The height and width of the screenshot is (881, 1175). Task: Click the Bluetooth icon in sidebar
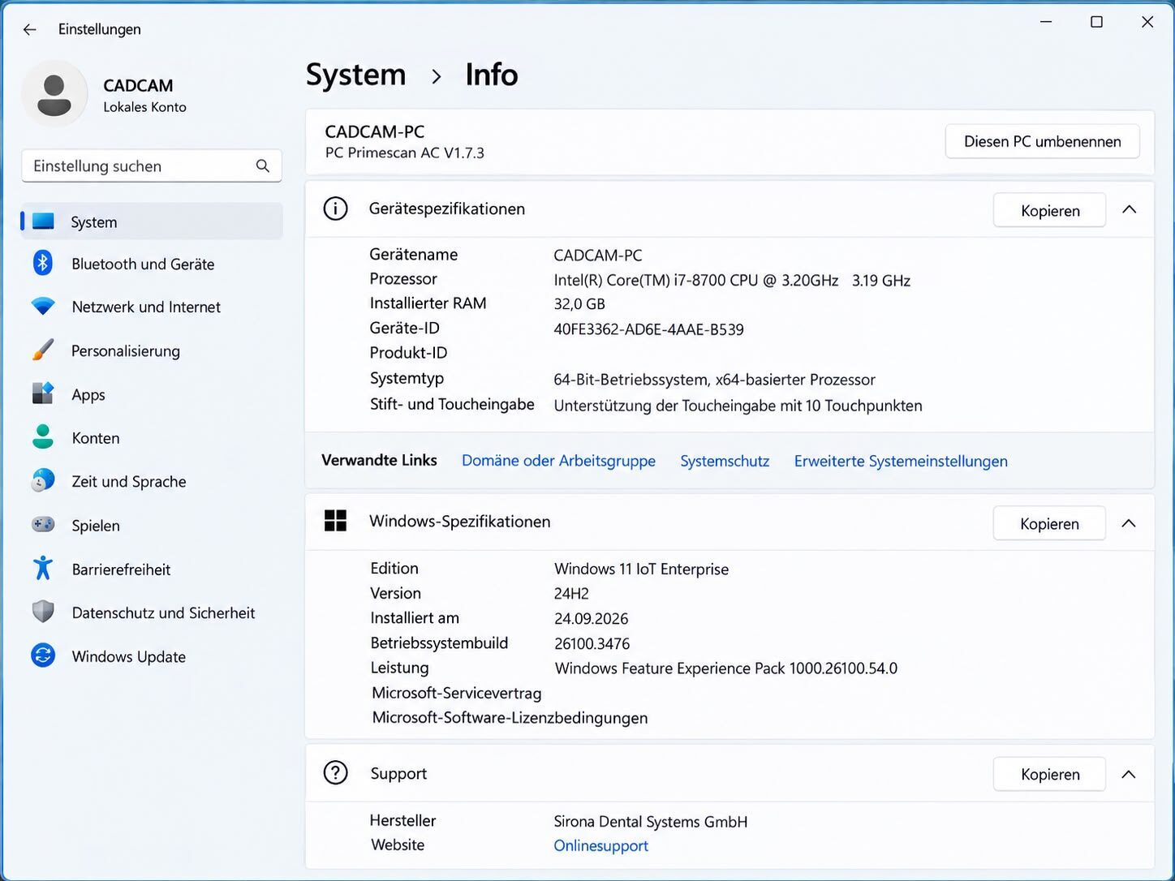pyautogui.click(x=43, y=263)
